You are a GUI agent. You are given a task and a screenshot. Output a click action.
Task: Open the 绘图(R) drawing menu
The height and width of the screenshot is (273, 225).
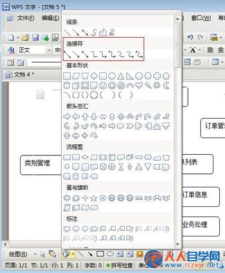point(18,254)
